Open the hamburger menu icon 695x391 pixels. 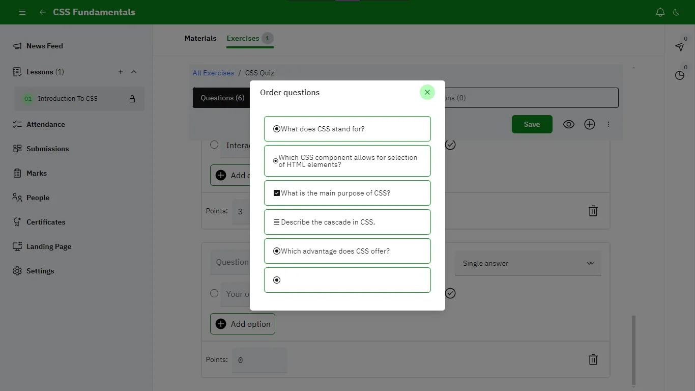(22, 12)
